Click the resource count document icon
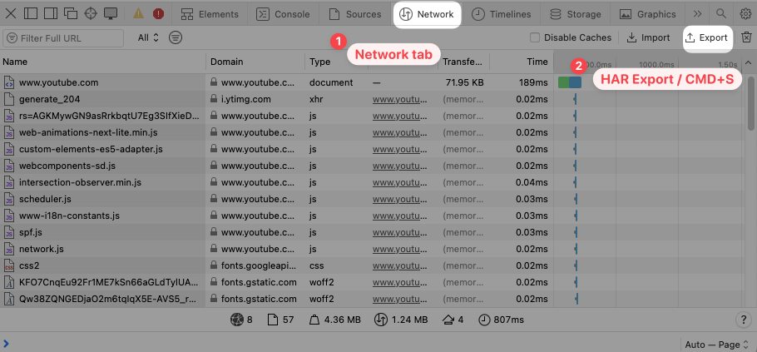The width and height of the screenshot is (757, 352). tap(272, 320)
